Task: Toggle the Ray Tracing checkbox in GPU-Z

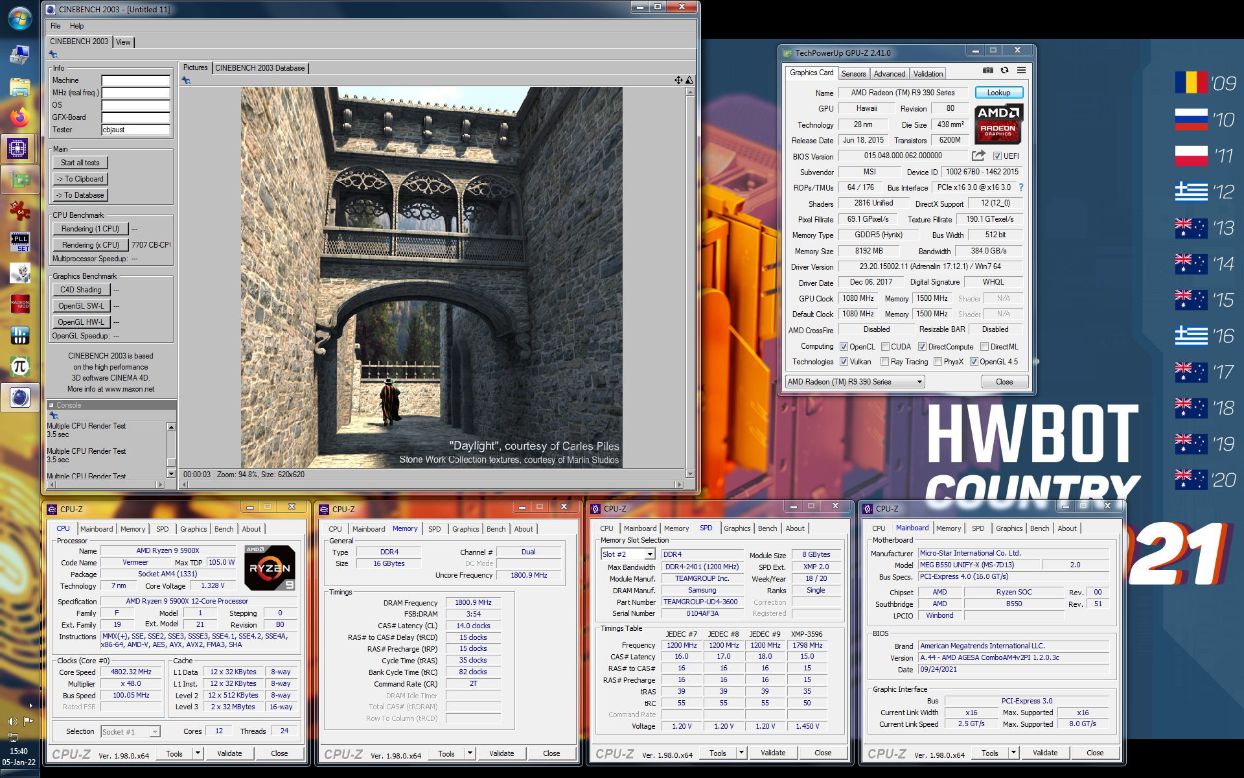Action: coord(884,362)
